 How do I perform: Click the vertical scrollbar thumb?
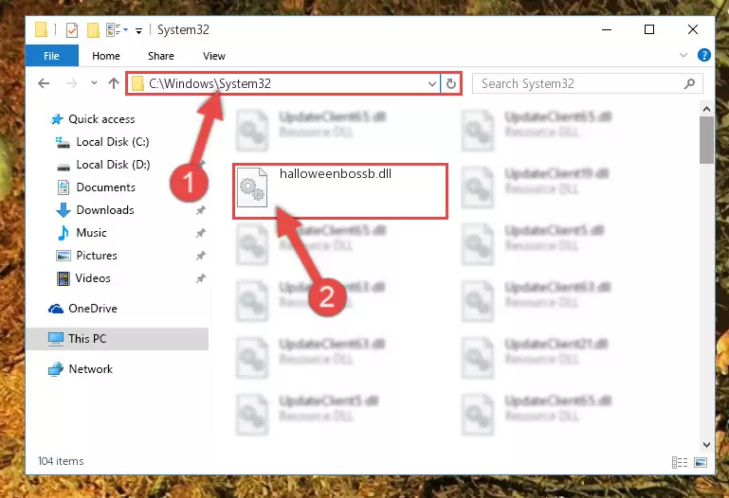[x=706, y=140]
